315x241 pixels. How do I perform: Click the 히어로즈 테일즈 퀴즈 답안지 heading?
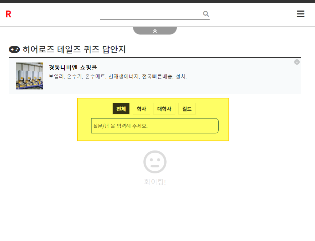point(74,49)
